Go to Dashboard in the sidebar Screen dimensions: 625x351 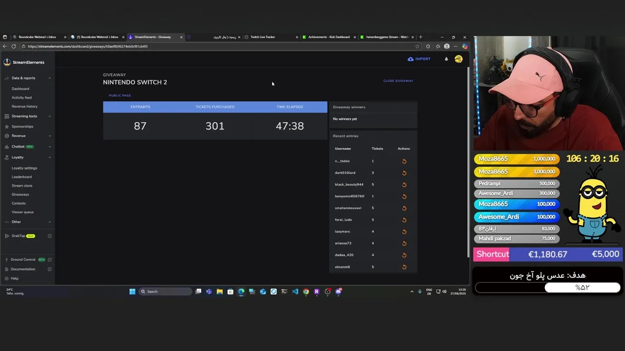pos(21,89)
